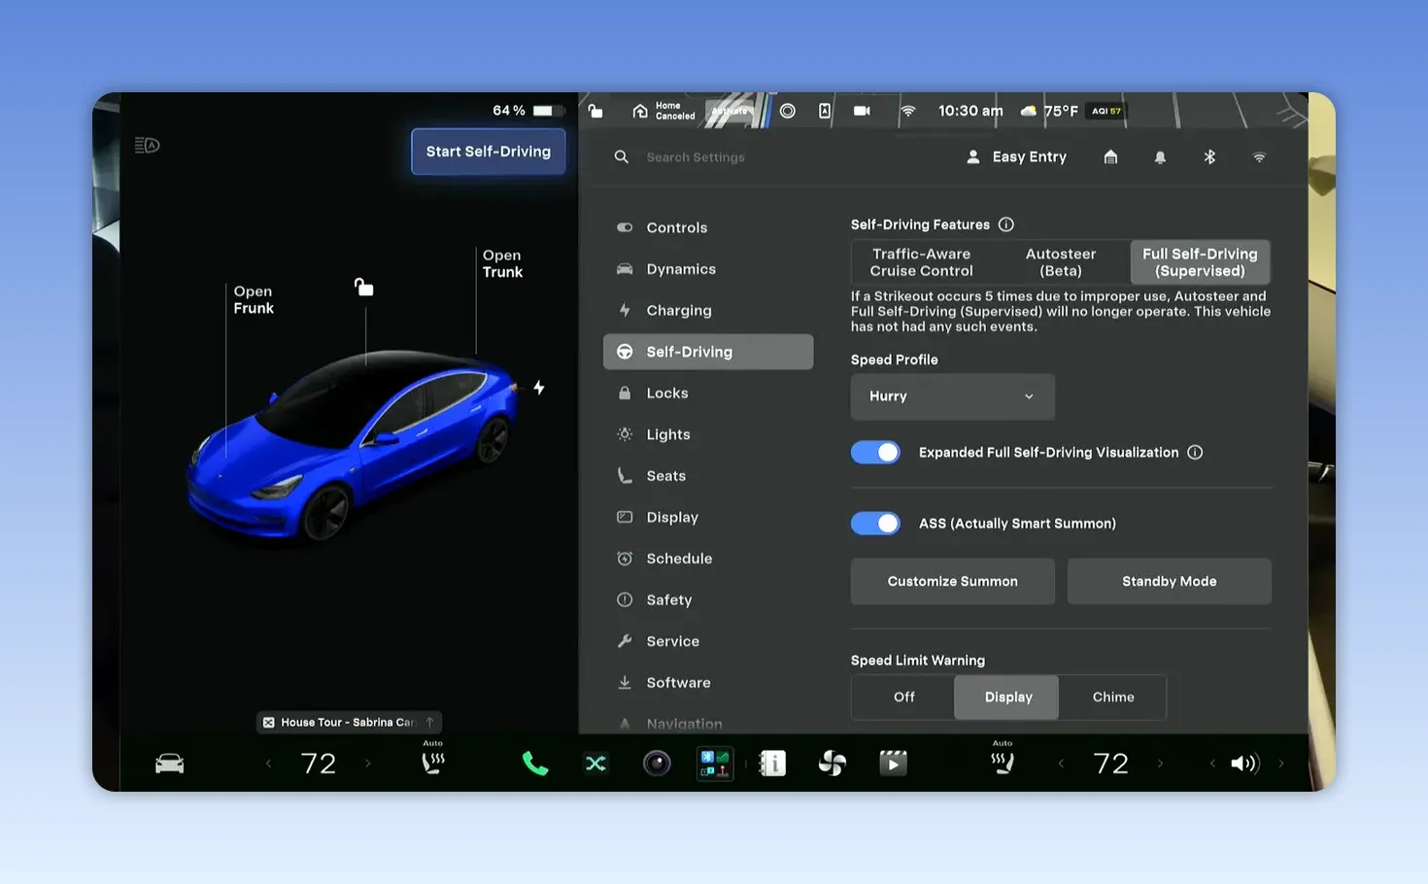
Task: Open the dashcam camera app
Action: [x=657, y=764]
